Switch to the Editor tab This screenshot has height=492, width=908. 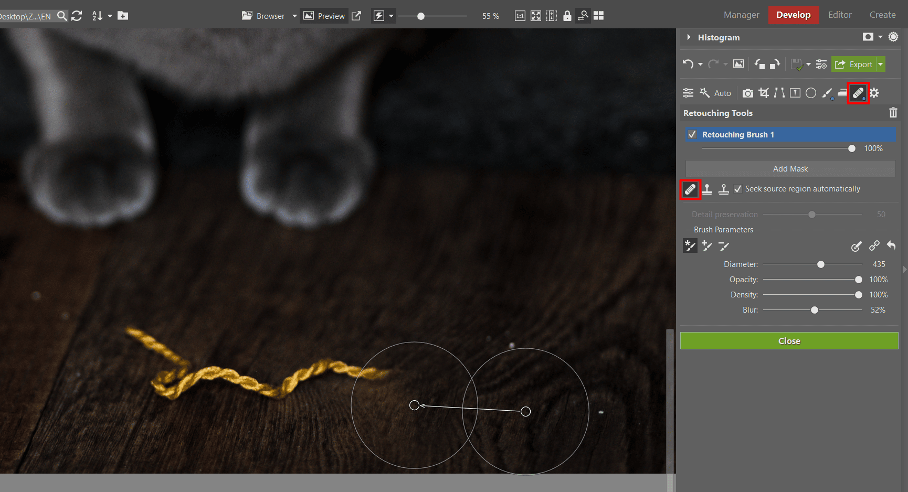pyautogui.click(x=839, y=15)
